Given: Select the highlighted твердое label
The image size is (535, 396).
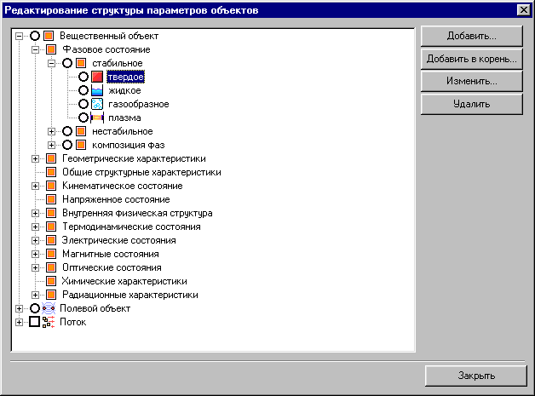Looking at the screenshot, I should click(x=125, y=77).
